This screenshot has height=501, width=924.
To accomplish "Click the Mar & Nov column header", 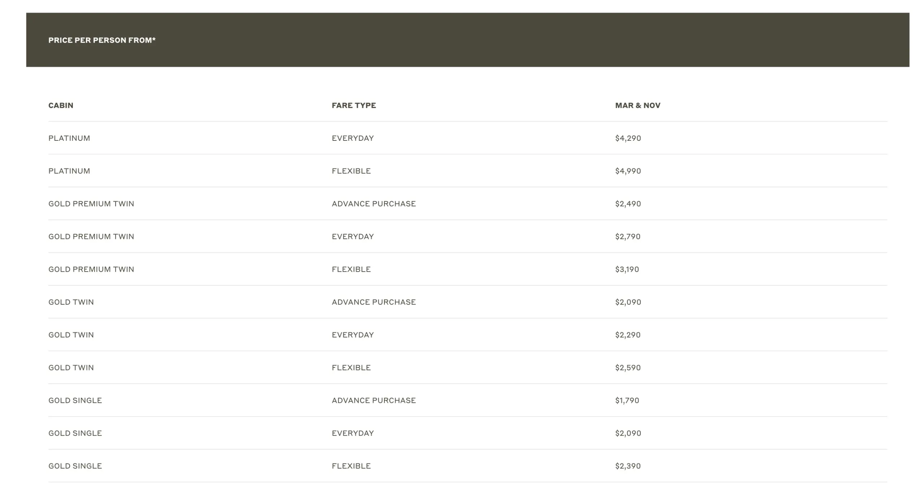I will coord(637,105).
